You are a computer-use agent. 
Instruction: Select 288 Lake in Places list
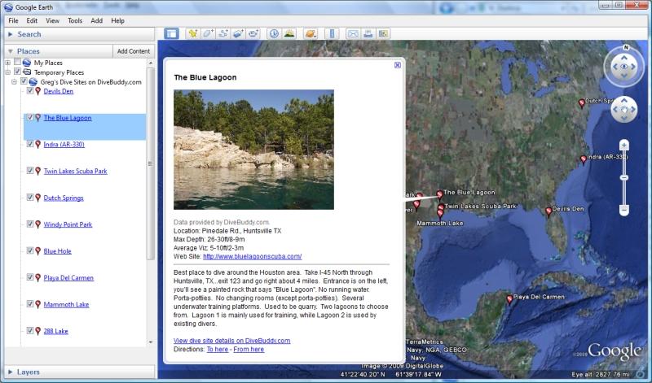point(55,331)
